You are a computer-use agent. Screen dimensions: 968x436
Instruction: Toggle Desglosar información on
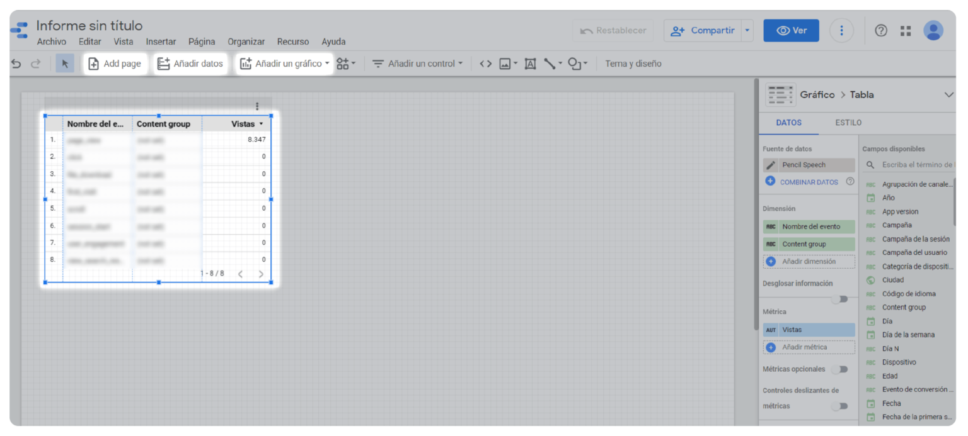841,299
